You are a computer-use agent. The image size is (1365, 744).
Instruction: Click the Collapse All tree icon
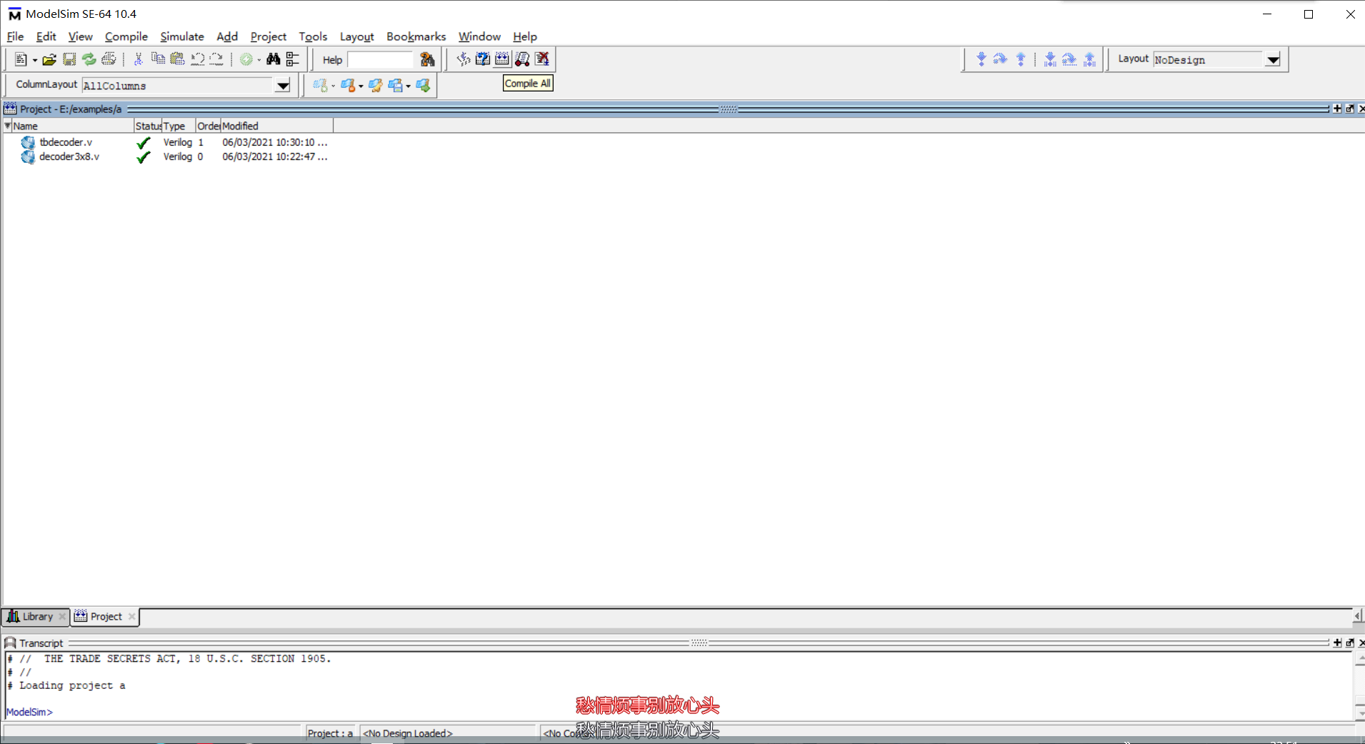[293, 59]
